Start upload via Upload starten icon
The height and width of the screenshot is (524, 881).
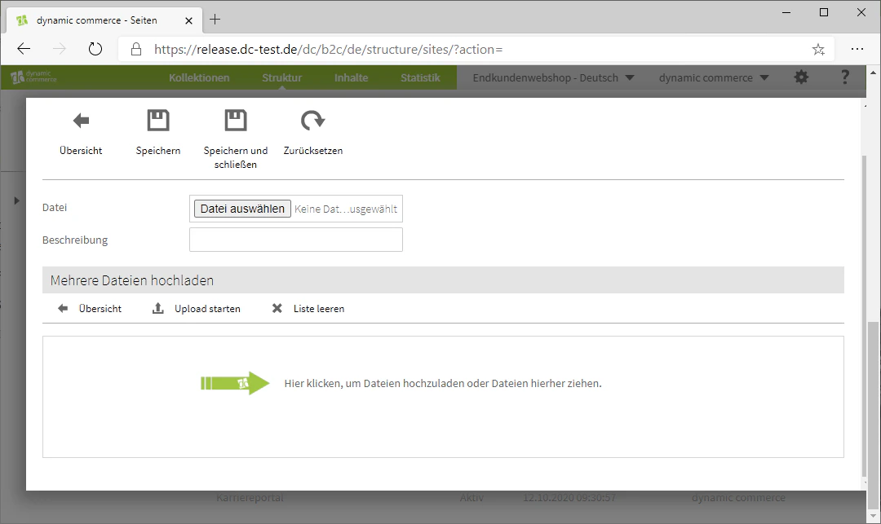click(x=158, y=309)
